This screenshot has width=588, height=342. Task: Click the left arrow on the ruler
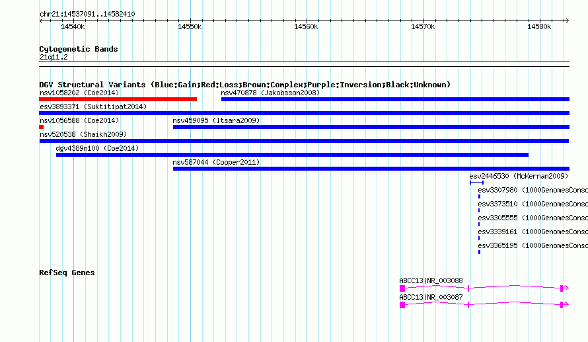pos(41,21)
